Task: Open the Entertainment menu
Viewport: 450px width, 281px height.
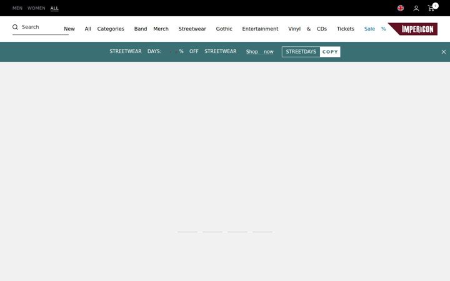Action: pos(260,29)
